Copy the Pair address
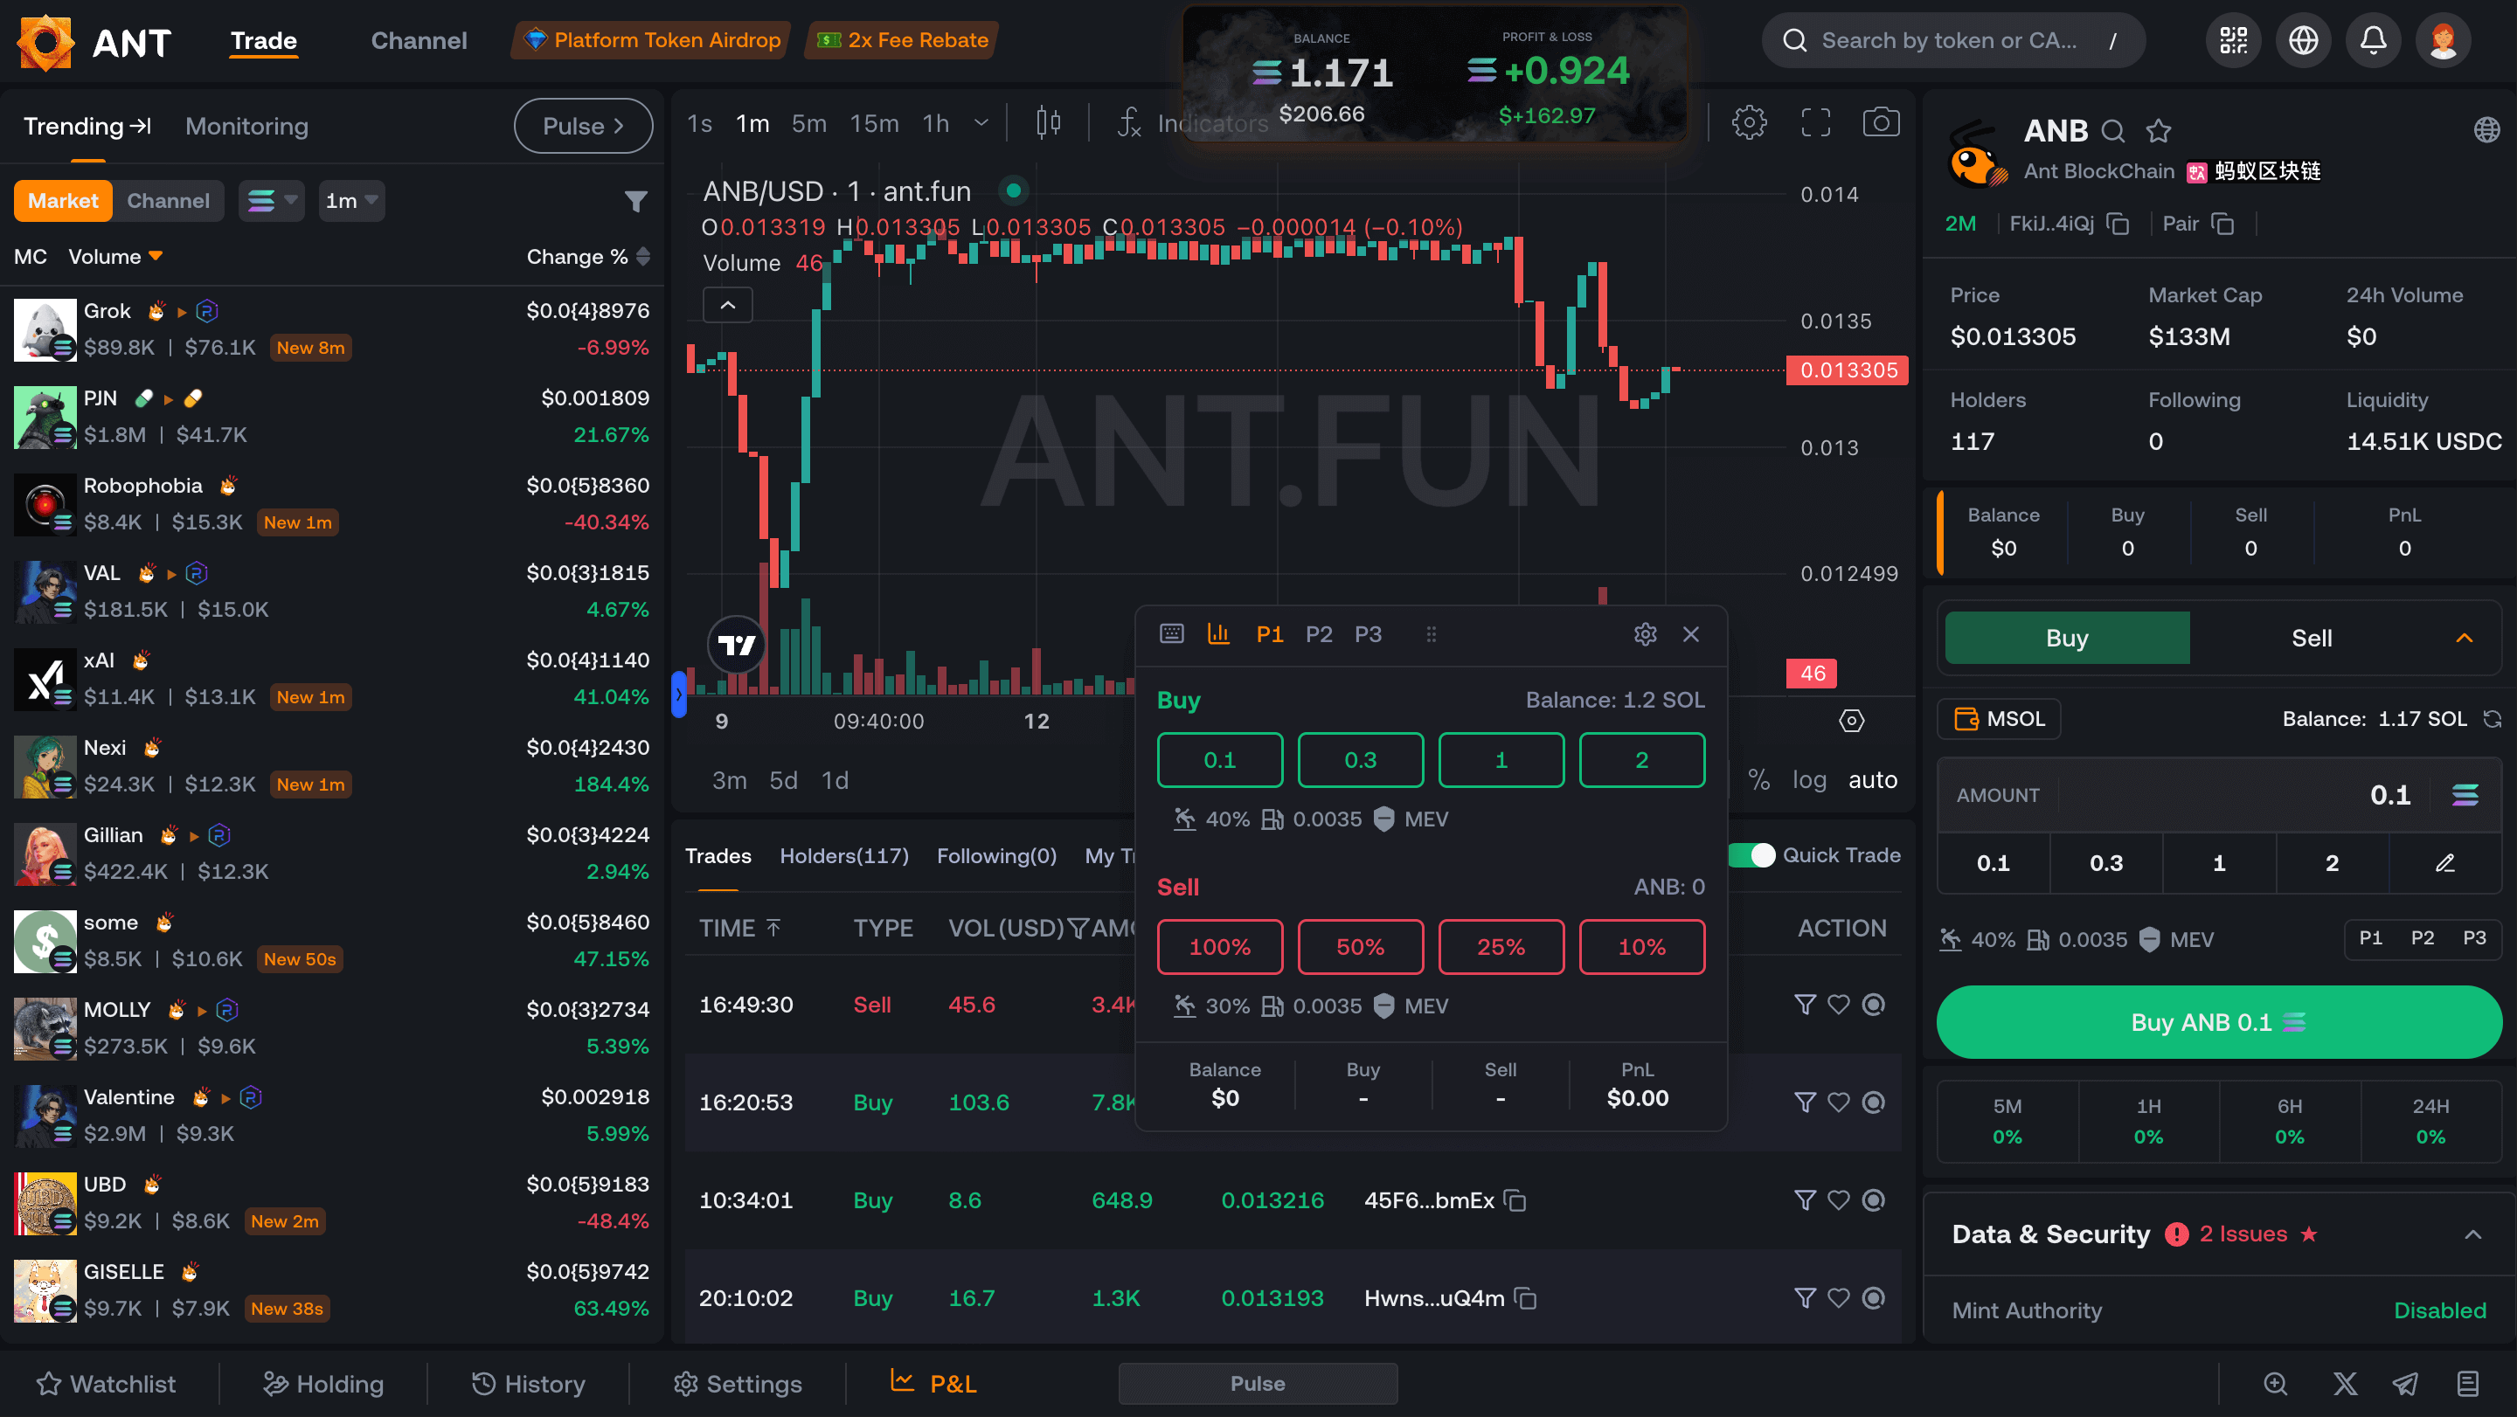The height and width of the screenshot is (1417, 2517). pyautogui.click(x=2222, y=225)
